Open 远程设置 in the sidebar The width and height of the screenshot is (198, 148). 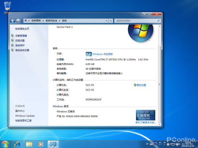point(20,41)
